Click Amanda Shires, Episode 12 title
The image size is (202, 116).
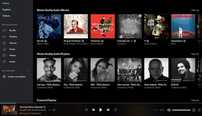(33, 107)
